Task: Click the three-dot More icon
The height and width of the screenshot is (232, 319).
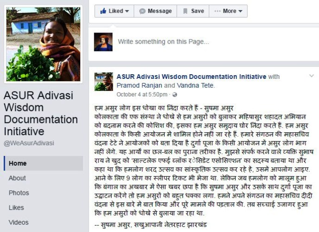Action: (x=217, y=11)
